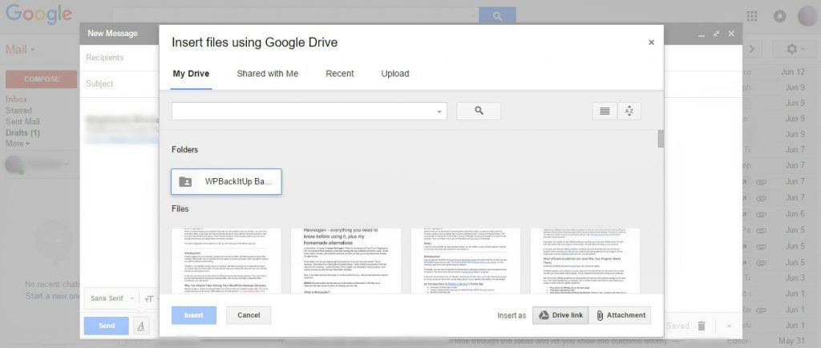Switch Drive picker to list view

[605, 111]
